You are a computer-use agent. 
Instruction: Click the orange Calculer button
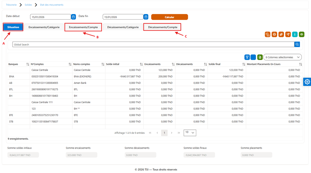(169, 17)
